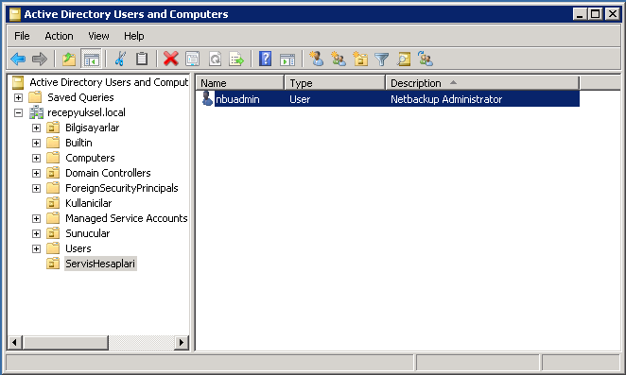Viewport: 626px width, 375px height.
Task: Expand the Builtin node
Action: tap(36, 144)
